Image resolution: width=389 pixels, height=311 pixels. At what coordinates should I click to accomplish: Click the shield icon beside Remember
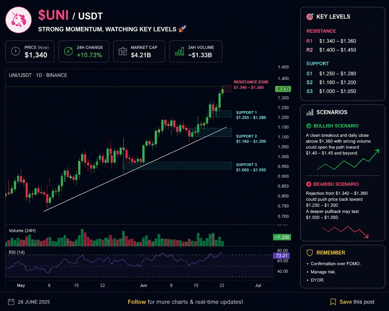310,253
